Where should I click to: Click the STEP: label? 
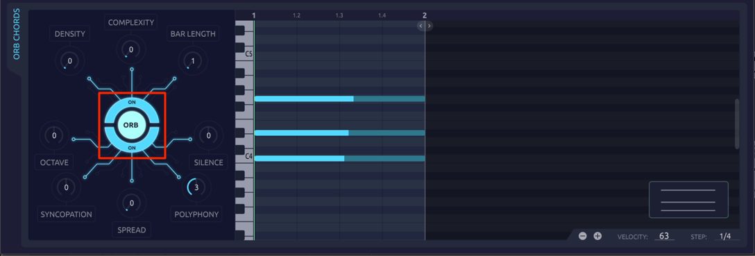click(x=699, y=237)
